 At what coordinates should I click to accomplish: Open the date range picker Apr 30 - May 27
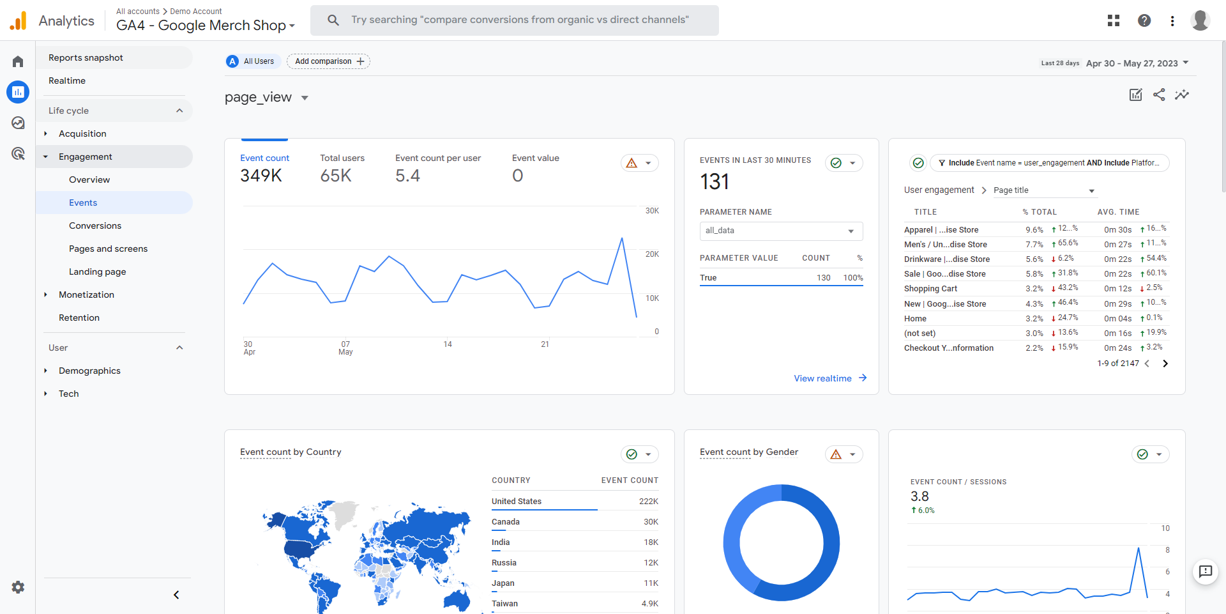click(x=1137, y=63)
